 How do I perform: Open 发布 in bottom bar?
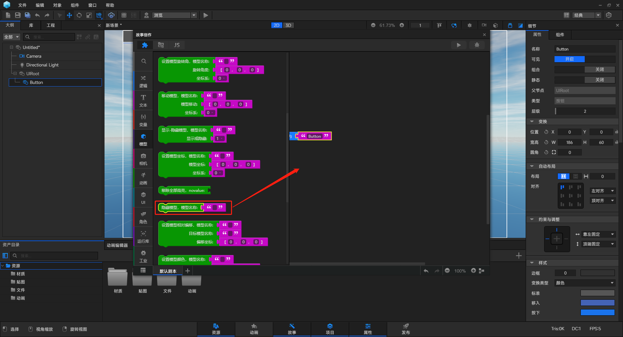[406, 329]
